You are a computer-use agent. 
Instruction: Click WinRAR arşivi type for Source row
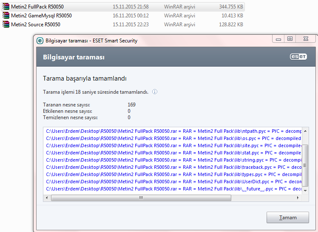(x=179, y=25)
